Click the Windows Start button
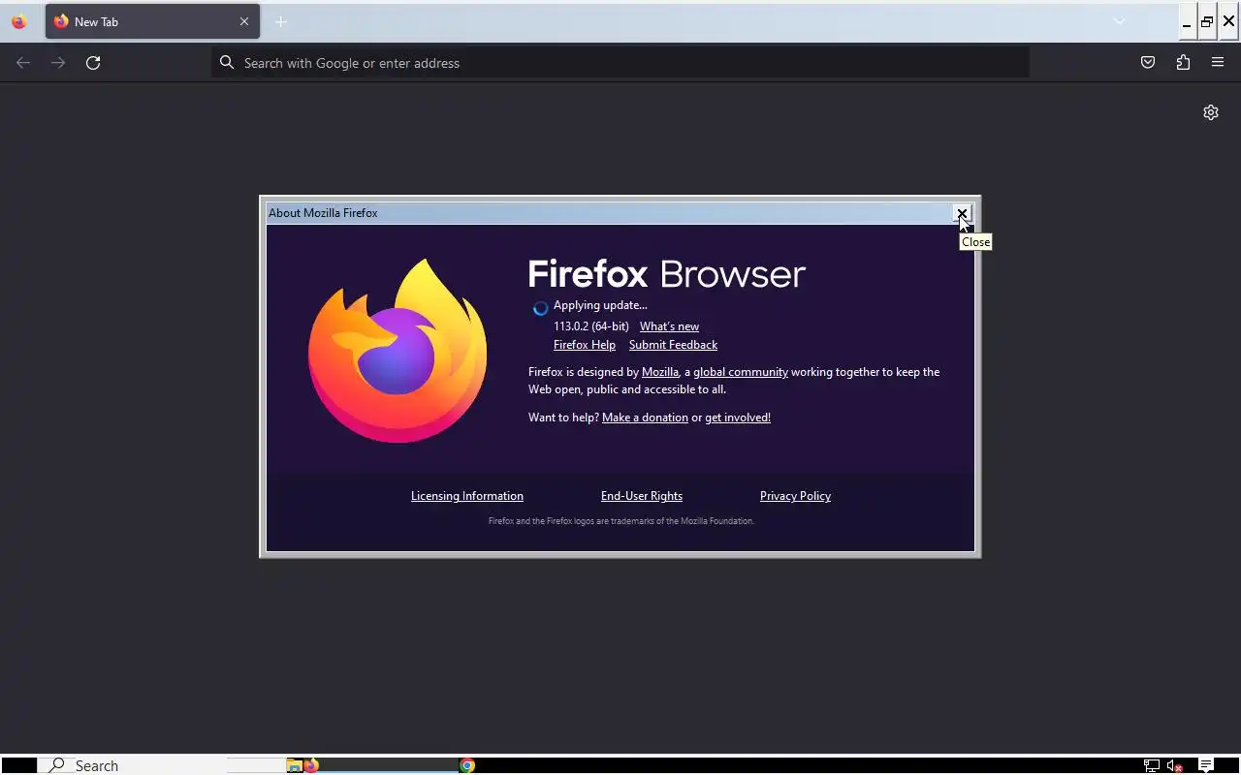Image resolution: width=1241 pixels, height=775 pixels. tap(18, 765)
